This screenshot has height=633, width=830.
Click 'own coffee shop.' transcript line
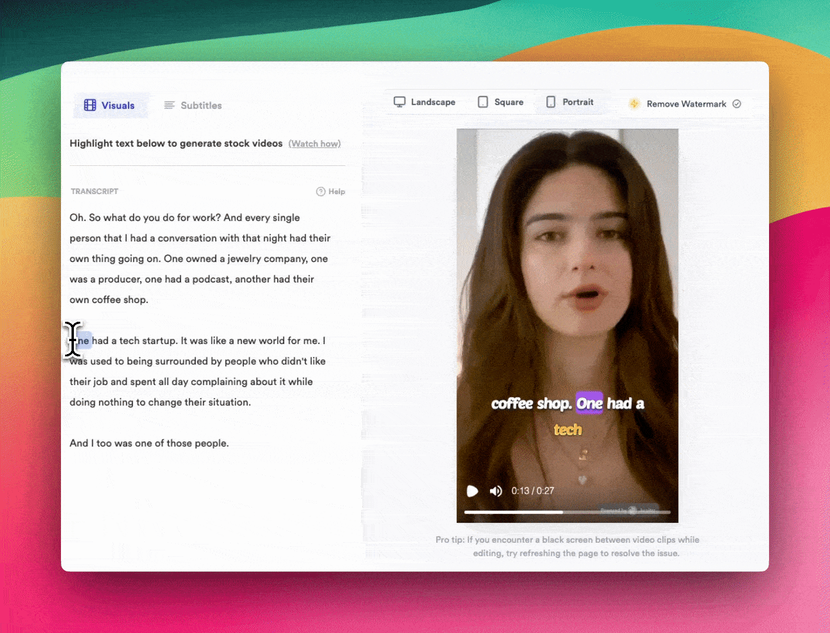(x=109, y=300)
